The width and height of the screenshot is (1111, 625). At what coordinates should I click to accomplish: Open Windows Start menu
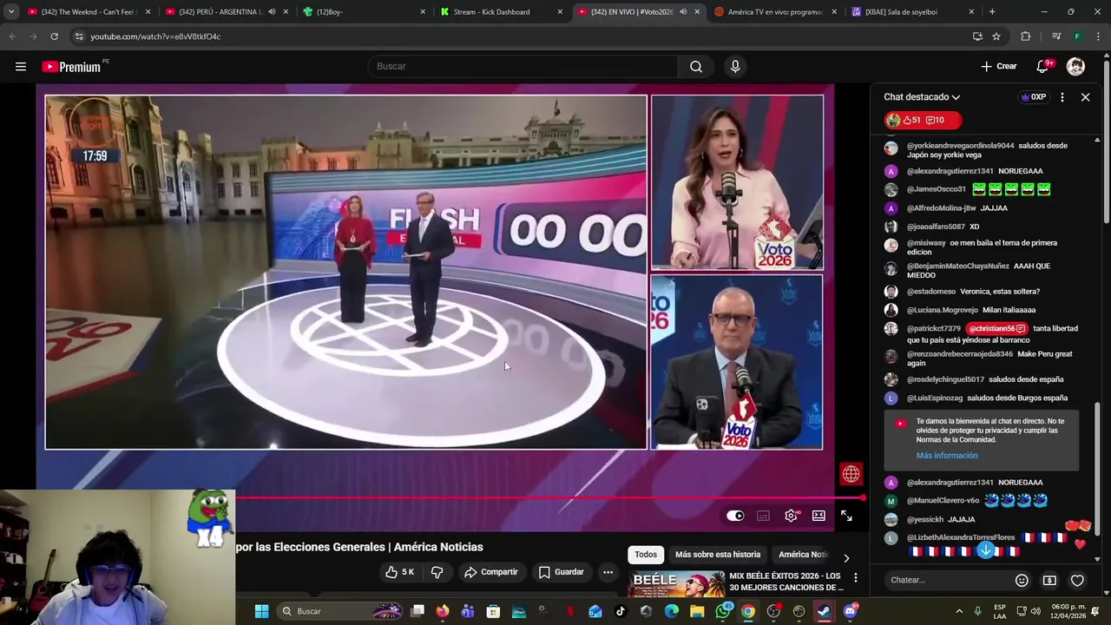coord(261,611)
